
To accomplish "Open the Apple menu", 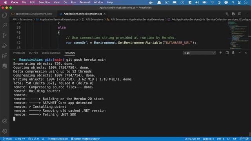I will [x=5, y=2].
